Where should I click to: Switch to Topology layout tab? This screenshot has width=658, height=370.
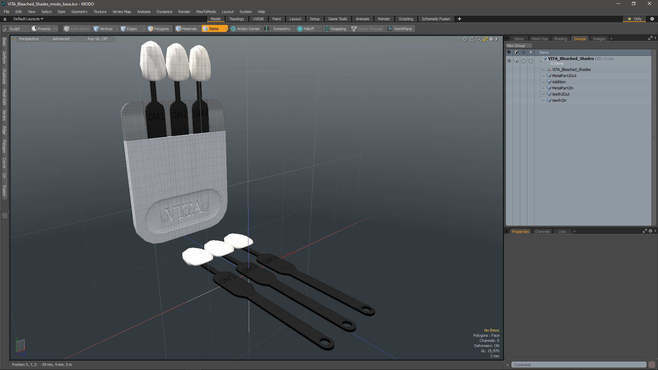point(236,19)
